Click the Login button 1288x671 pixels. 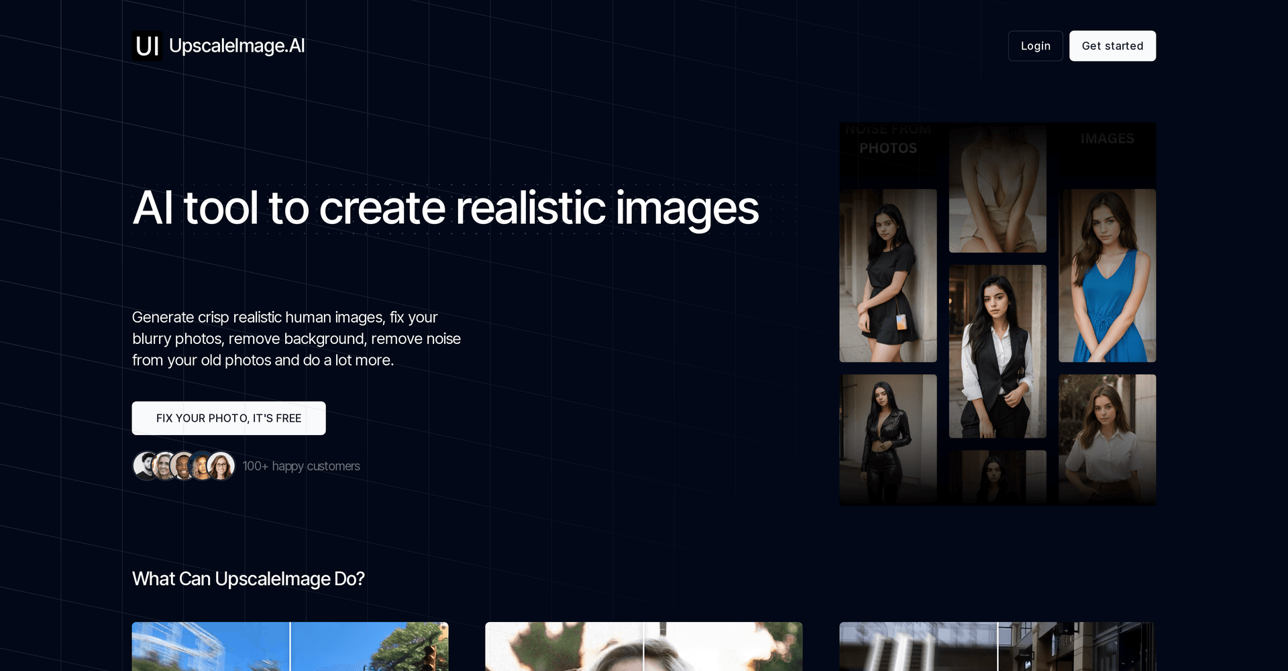[1035, 46]
